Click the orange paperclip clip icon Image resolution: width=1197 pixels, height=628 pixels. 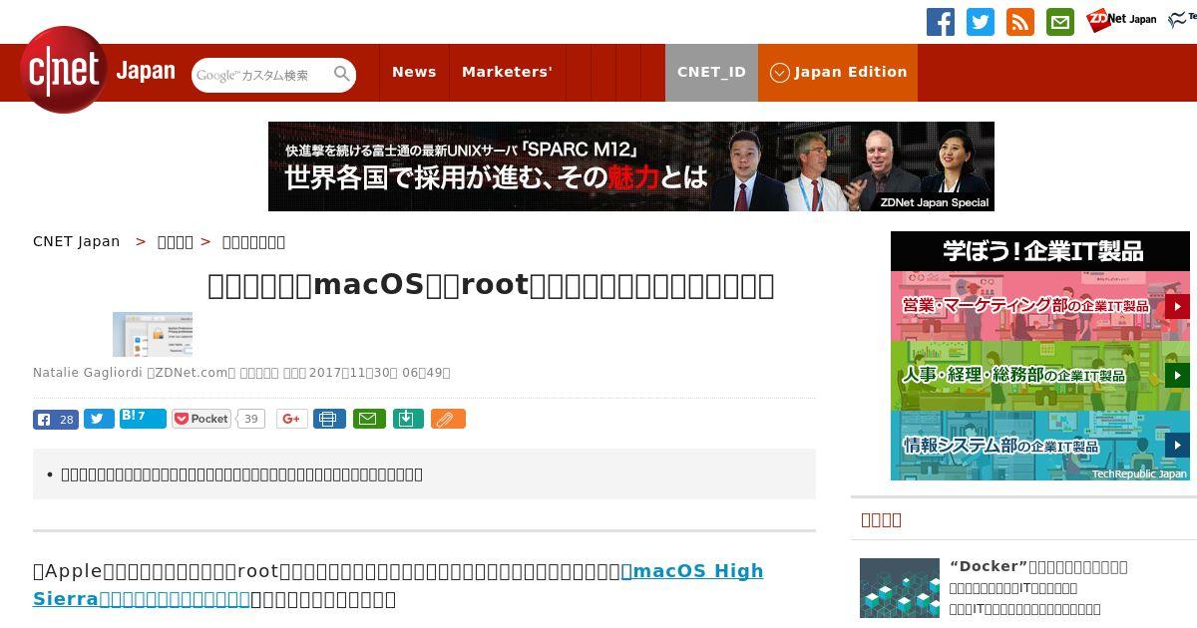[x=448, y=419]
